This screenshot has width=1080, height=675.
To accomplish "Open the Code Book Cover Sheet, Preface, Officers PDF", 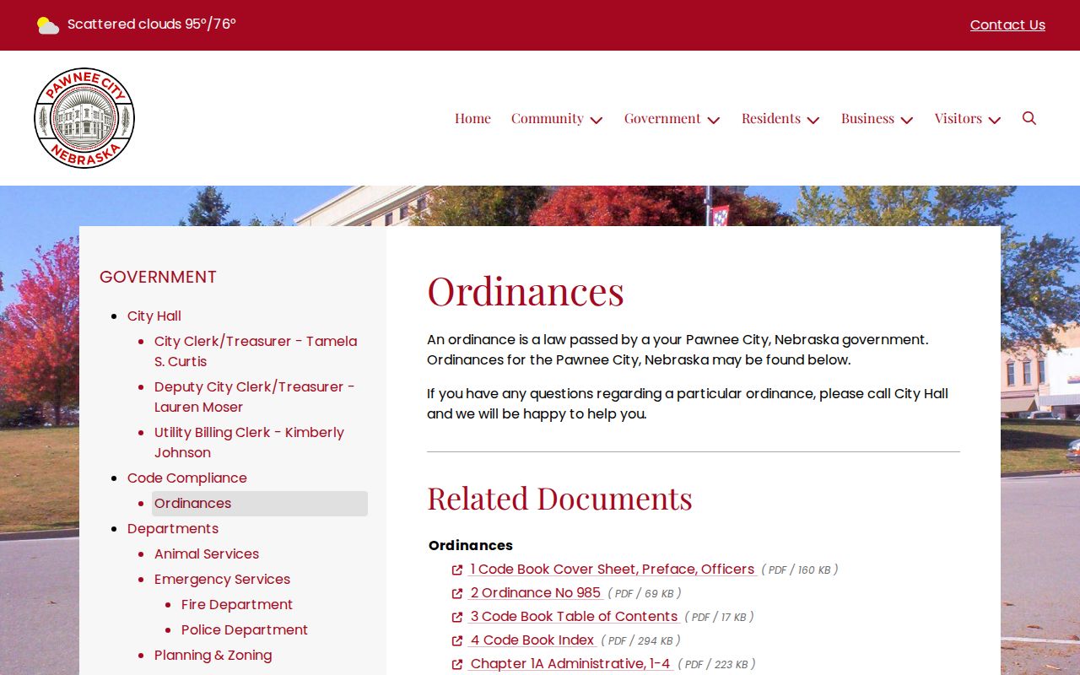I will [613, 570].
